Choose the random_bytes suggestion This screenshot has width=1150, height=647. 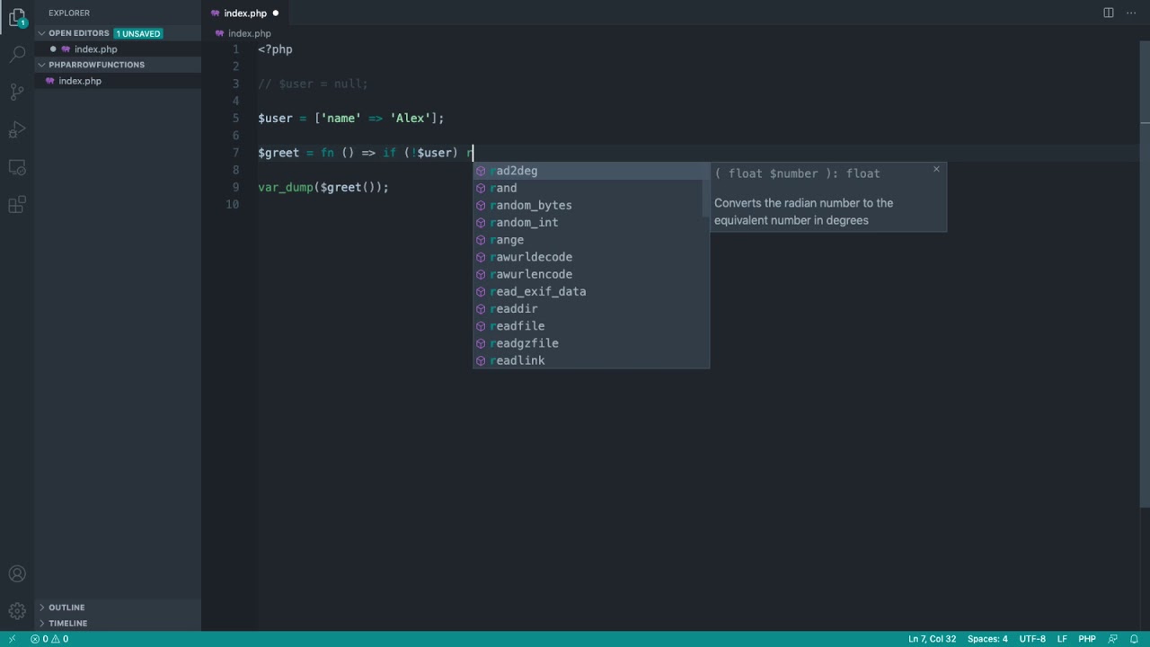588,205
